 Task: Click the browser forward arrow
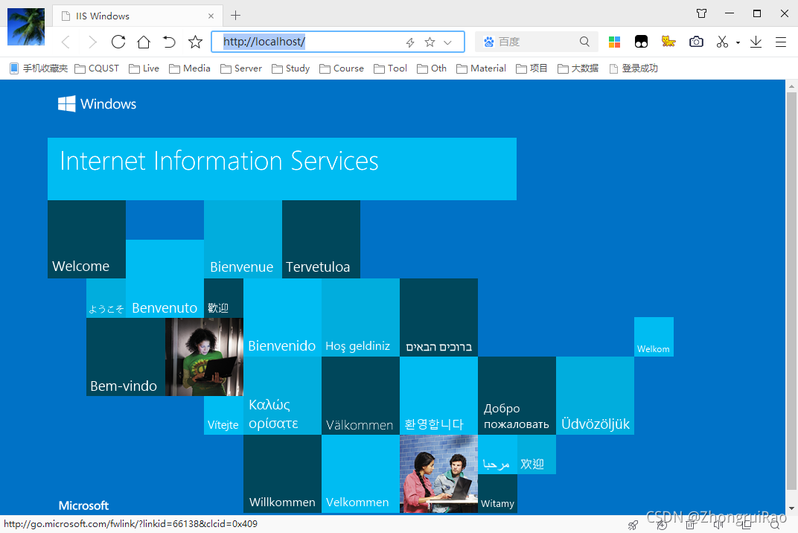(x=92, y=42)
